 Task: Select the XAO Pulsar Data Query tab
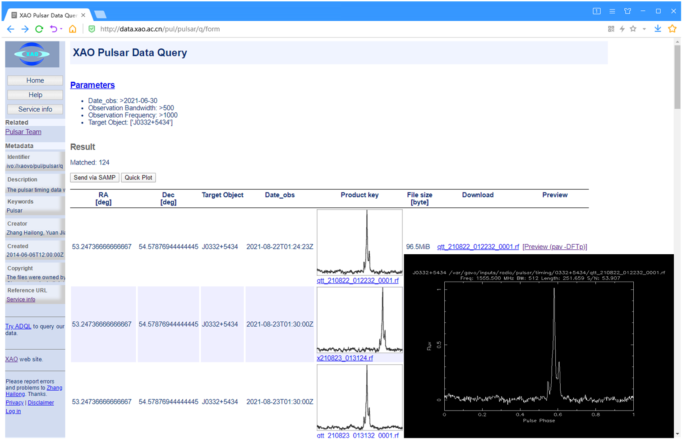pyautogui.click(x=47, y=15)
